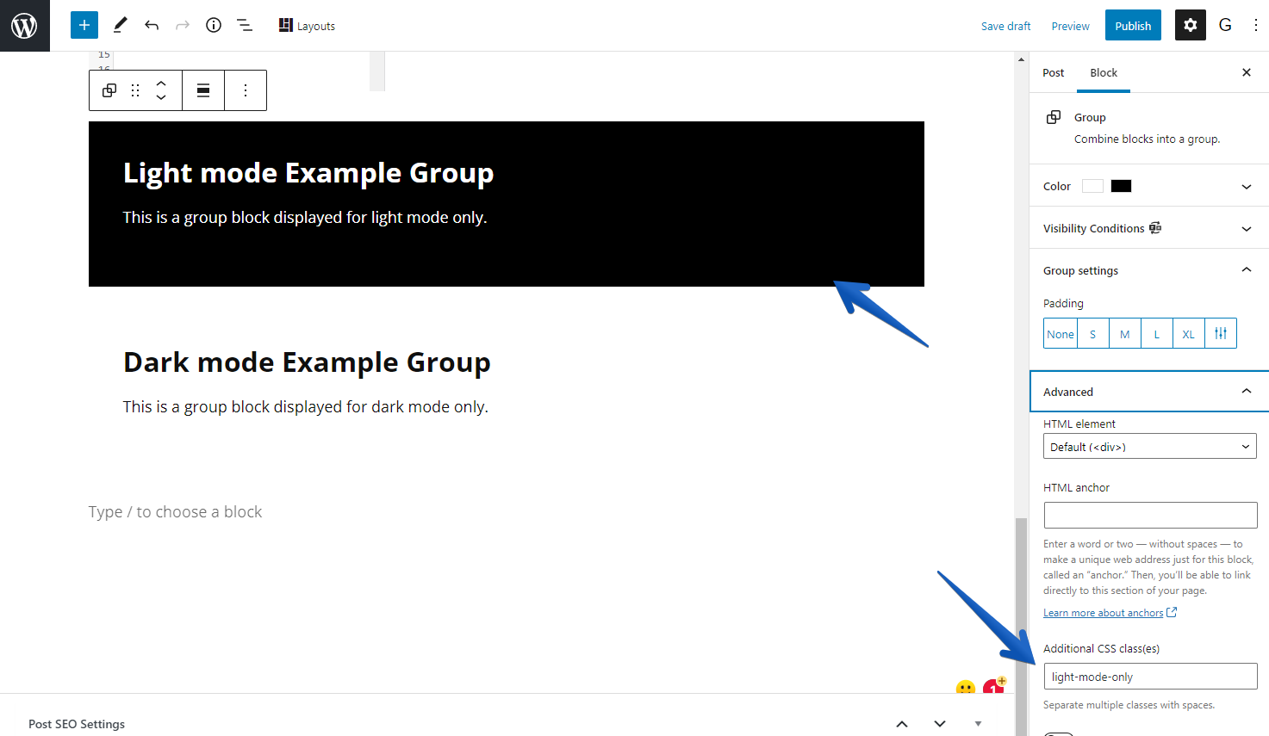Screen dimensions: 1269x736
Task: Select XL padding size
Action: 1188,333
